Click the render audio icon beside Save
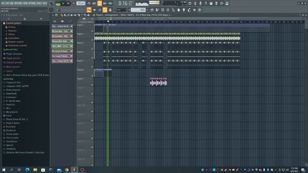 (x=216, y=3)
